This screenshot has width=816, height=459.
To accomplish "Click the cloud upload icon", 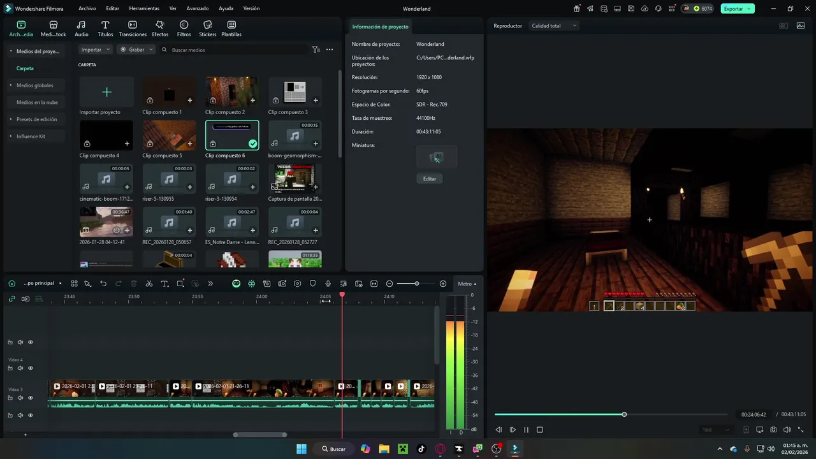I will pos(645,9).
